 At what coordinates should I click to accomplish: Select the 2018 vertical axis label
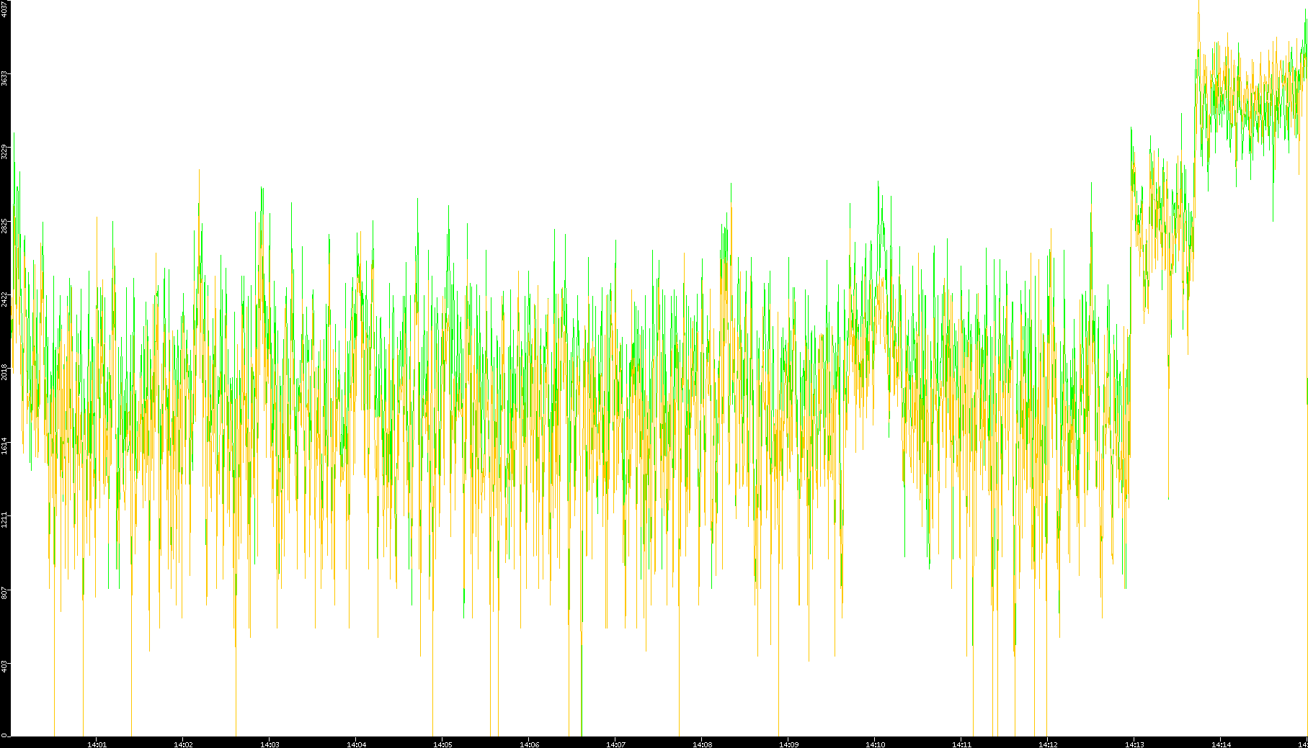click(5, 372)
